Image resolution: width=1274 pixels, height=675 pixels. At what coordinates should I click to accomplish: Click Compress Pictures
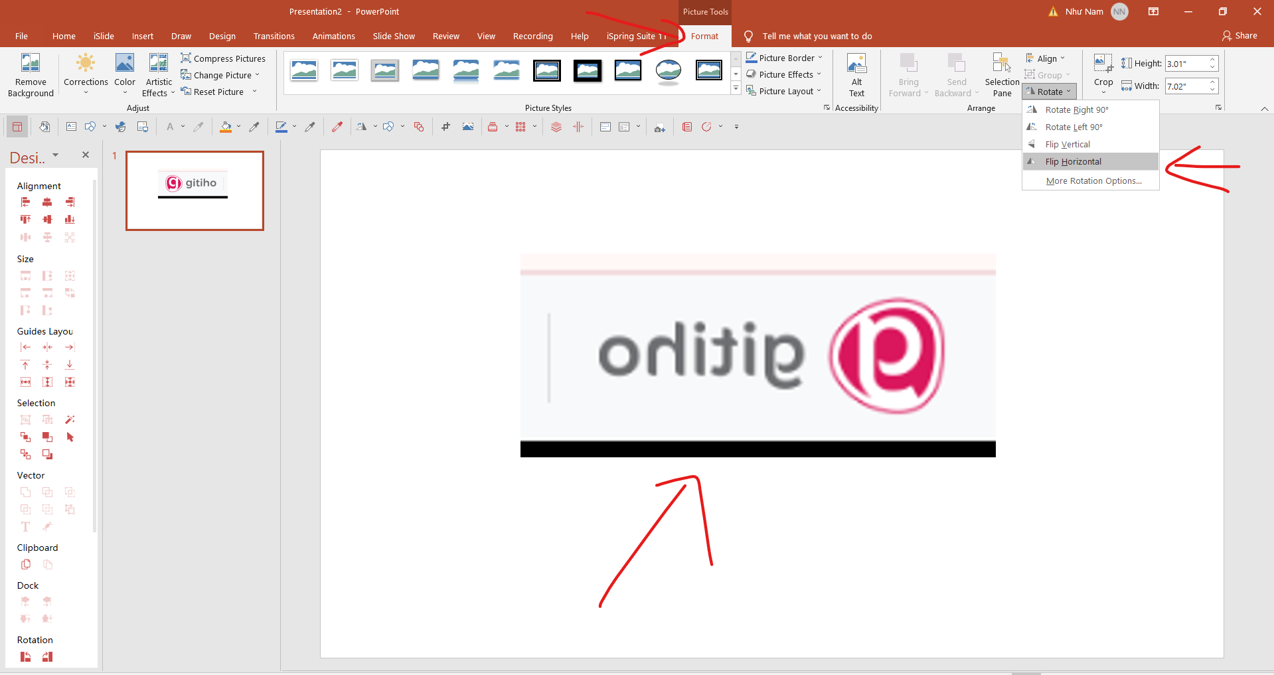pos(223,58)
